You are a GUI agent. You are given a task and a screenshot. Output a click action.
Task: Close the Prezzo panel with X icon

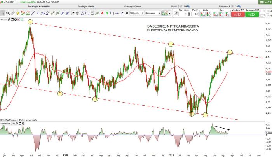pos(16,19)
